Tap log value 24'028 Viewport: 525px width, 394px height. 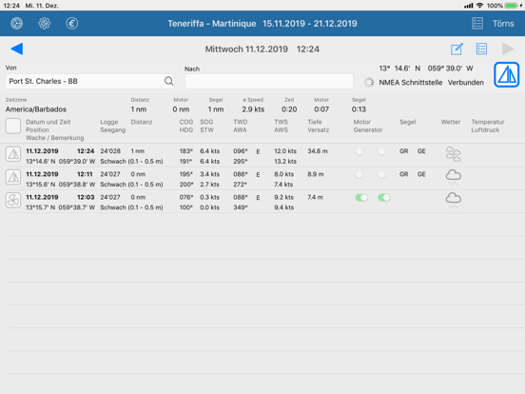[x=110, y=151]
